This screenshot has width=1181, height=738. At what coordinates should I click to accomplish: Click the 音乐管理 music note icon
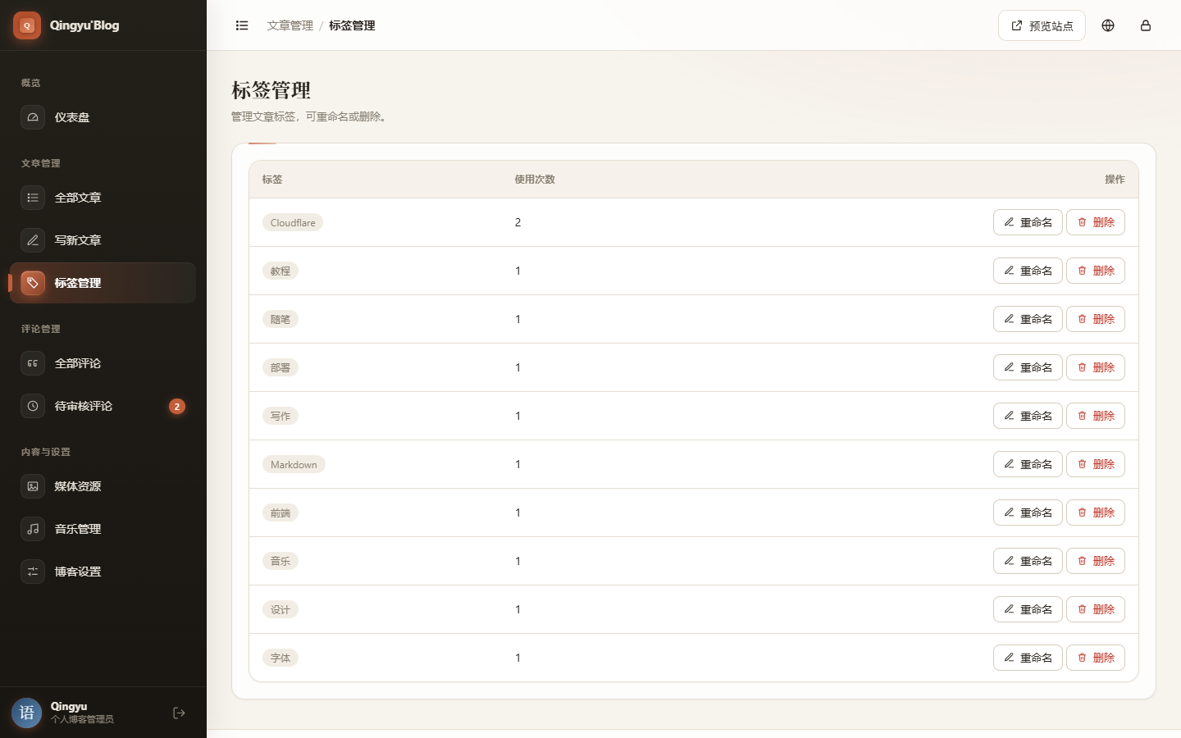tap(33, 529)
